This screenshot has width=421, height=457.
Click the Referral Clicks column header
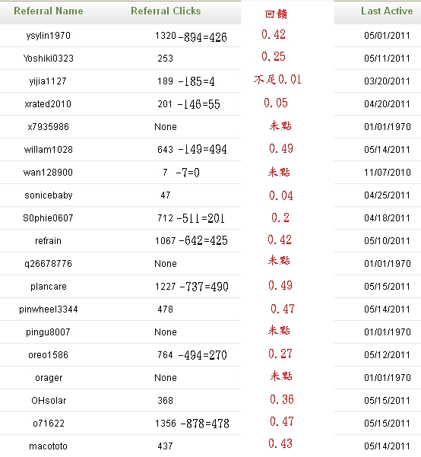[166, 11]
